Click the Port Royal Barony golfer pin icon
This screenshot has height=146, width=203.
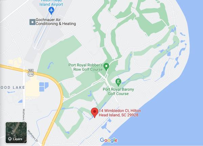pos(118,82)
